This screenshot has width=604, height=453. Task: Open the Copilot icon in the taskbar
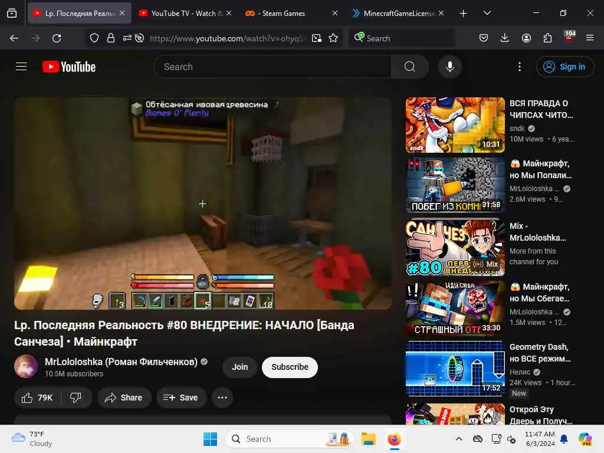(x=585, y=439)
